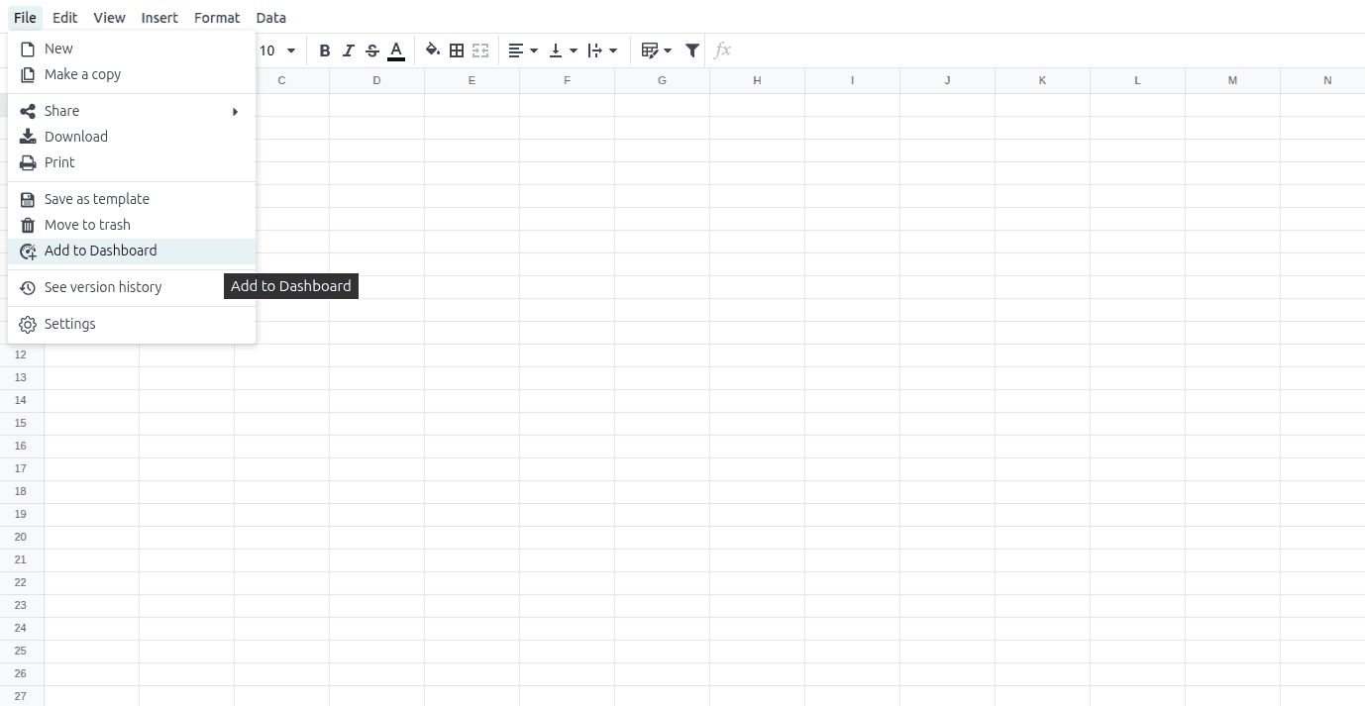The height and width of the screenshot is (706, 1365).
Task: Open the text color picker
Action: point(395,50)
